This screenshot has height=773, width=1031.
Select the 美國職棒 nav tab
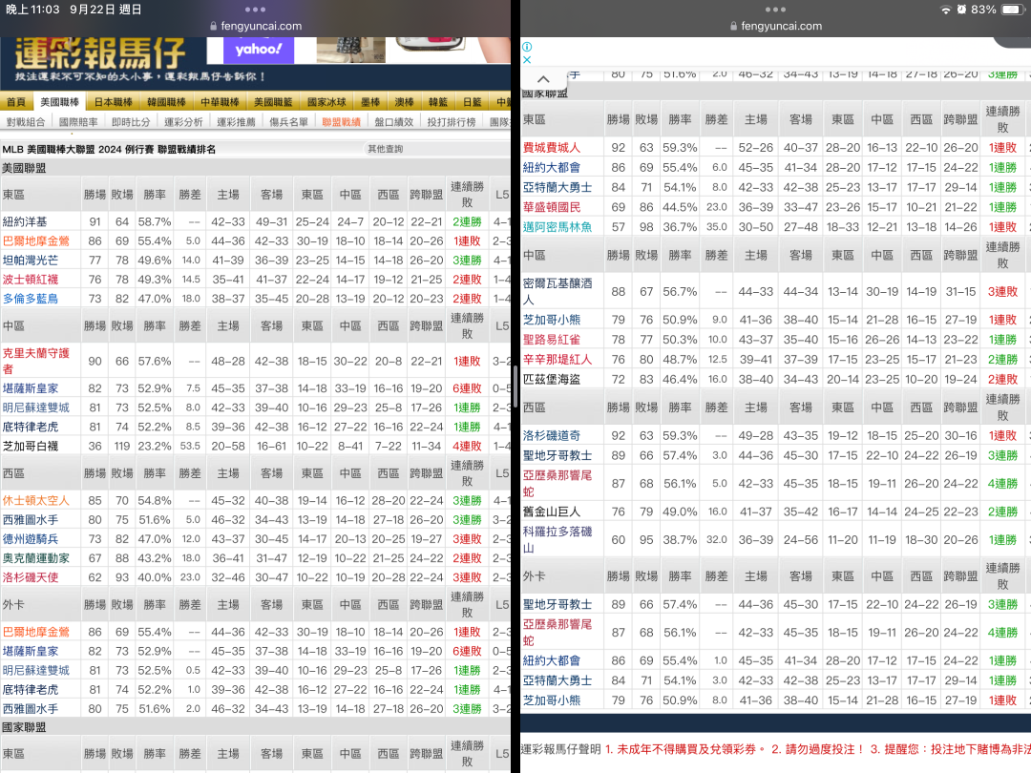tap(59, 102)
